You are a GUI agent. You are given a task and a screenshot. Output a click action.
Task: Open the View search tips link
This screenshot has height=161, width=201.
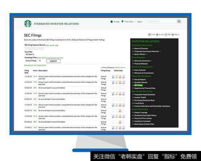(52, 45)
